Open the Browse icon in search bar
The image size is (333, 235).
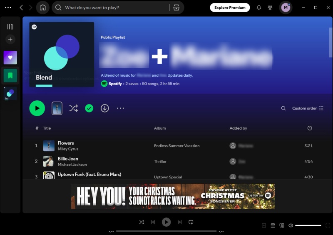176,7
